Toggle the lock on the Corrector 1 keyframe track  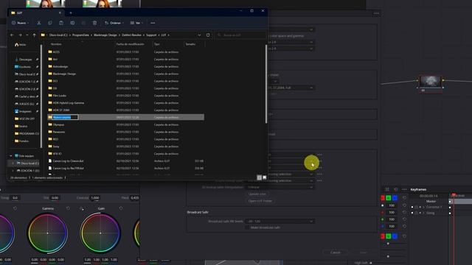(x=416, y=207)
